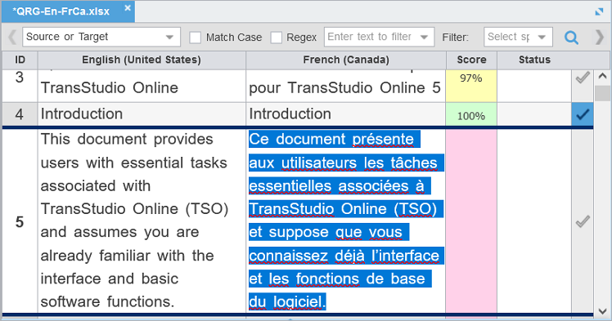Viewport: 612px width, 321px height.
Task: Enable the Regex checkbox
Action: (x=277, y=38)
